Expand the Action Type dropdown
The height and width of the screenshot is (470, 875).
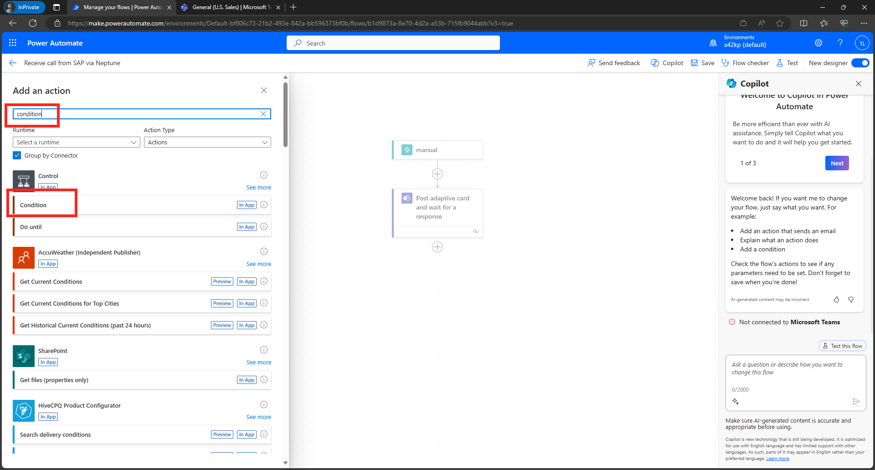(x=207, y=142)
